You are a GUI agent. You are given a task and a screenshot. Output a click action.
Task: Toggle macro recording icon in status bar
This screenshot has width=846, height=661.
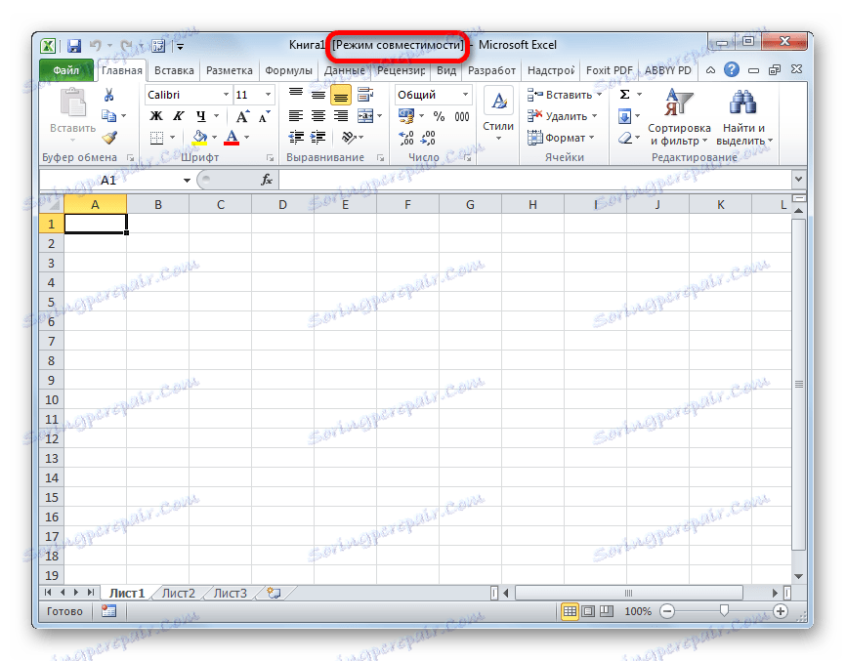coord(109,611)
